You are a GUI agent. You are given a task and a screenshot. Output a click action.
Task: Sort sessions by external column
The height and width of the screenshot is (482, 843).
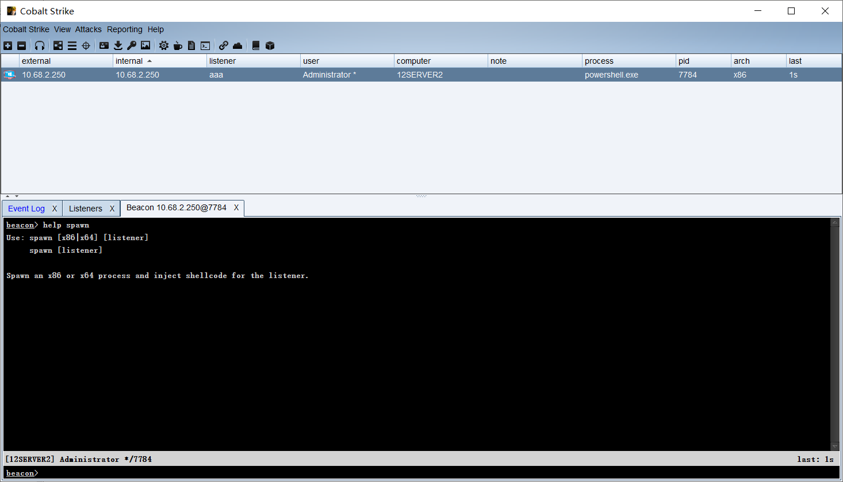coord(66,61)
